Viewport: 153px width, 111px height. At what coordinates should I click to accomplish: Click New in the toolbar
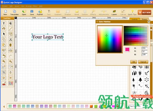tap(5, 13)
